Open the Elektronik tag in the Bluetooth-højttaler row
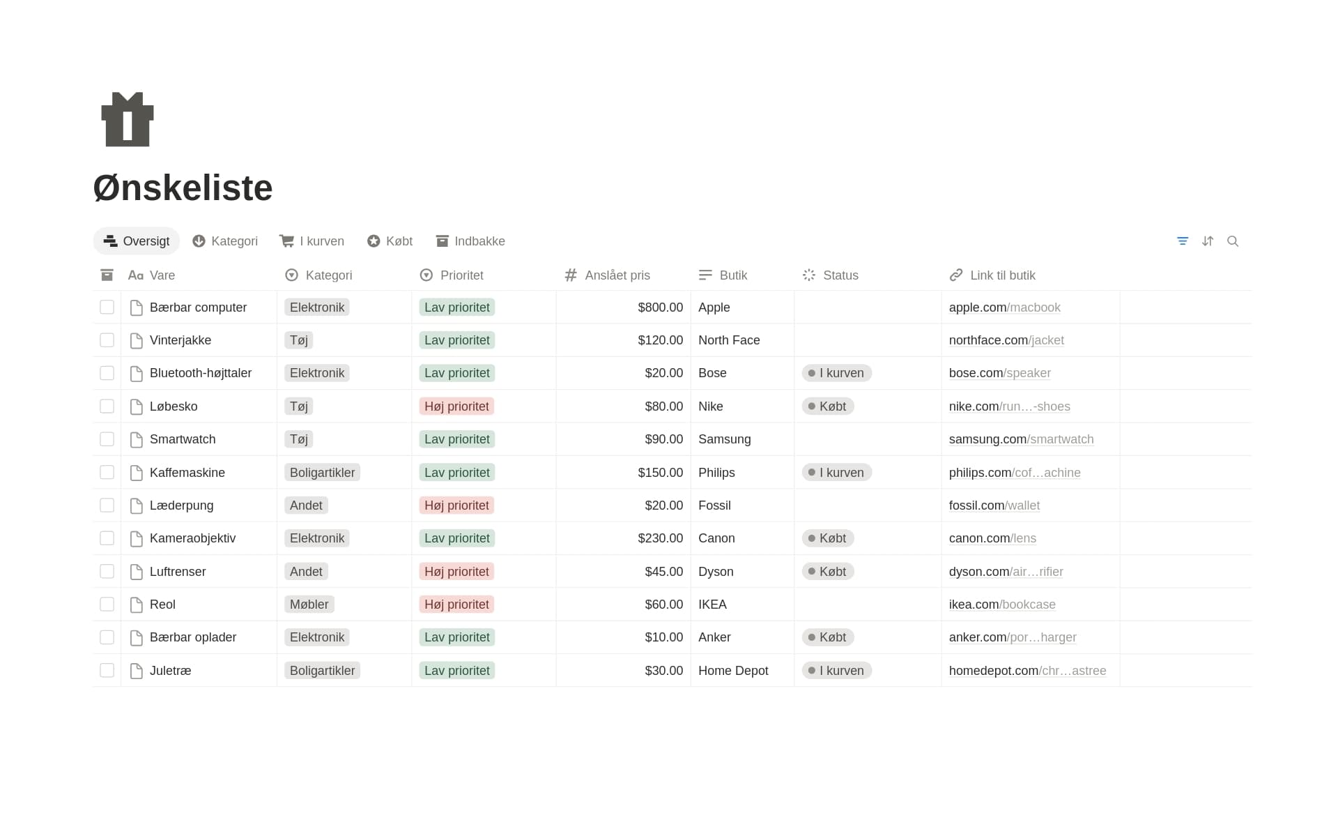 317,373
